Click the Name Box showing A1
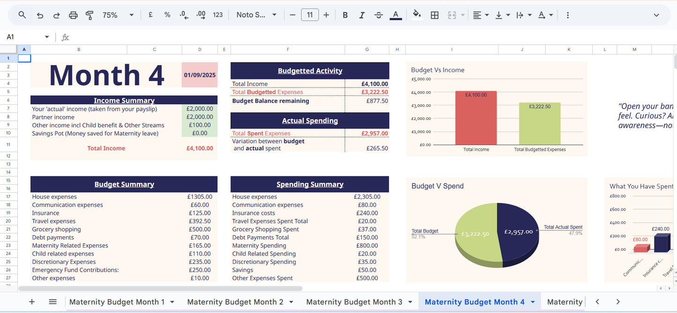The image size is (677, 313). pyautogui.click(x=26, y=36)
